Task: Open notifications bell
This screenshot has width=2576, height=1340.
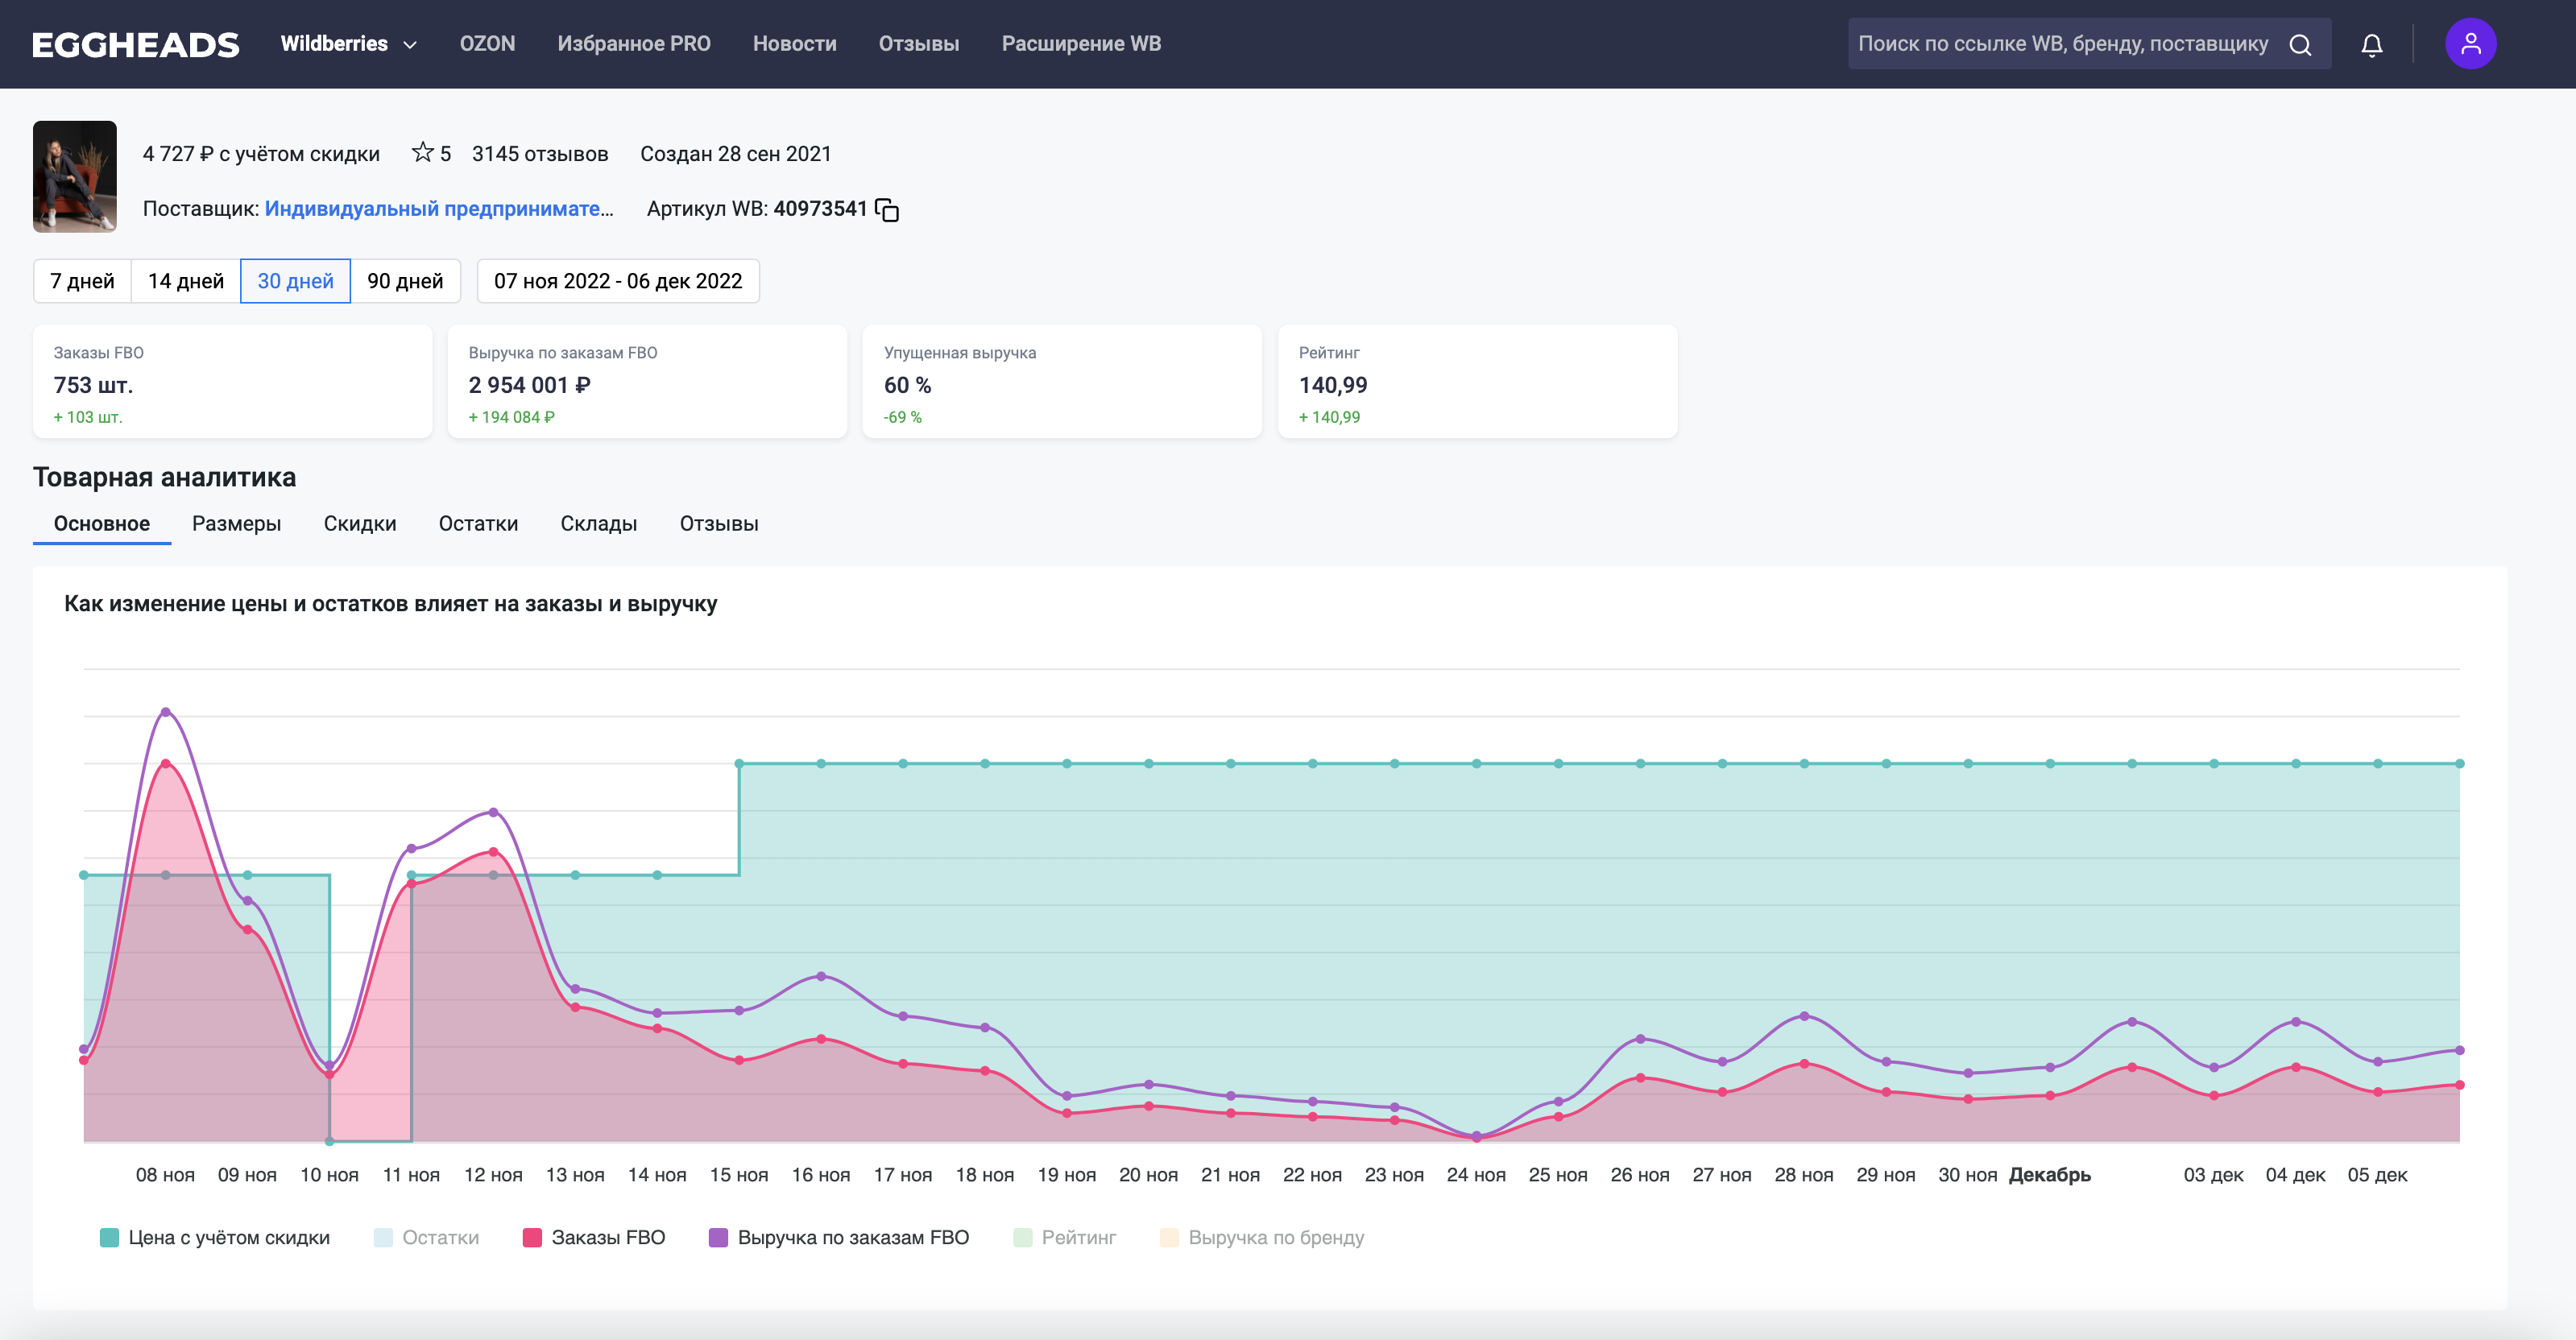Action: 2371,45
